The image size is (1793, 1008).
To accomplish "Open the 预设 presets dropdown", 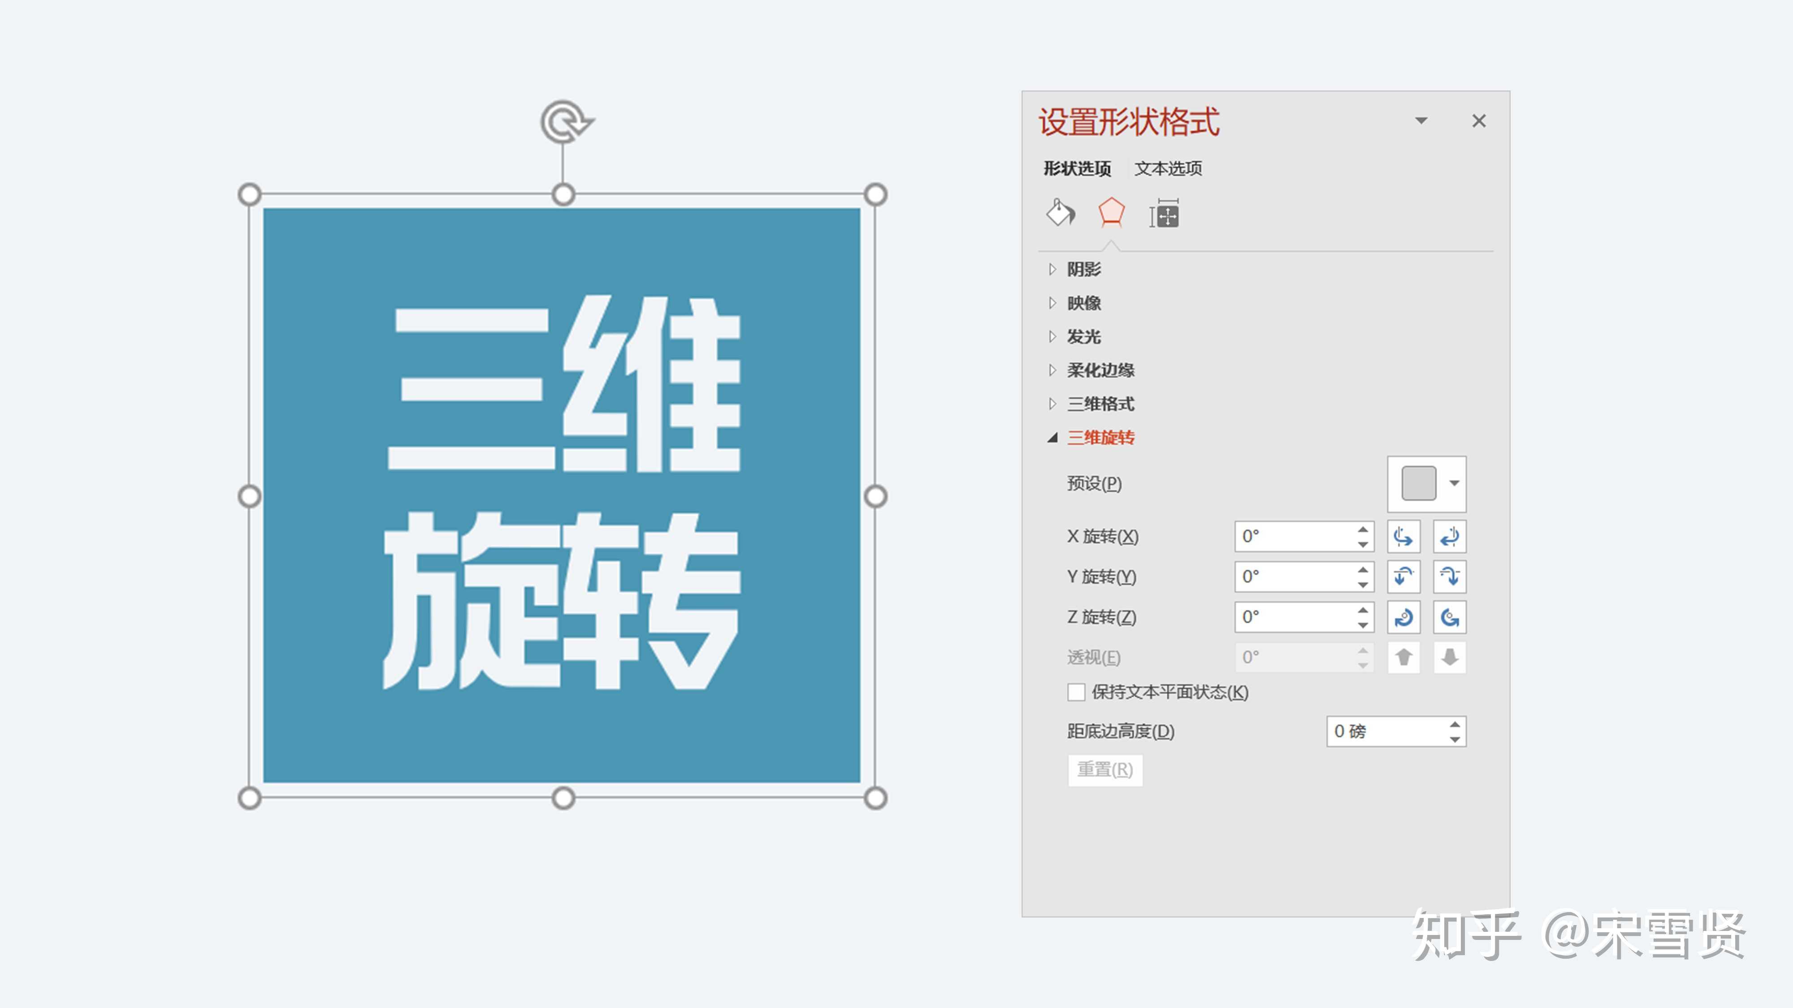I will [1427, 484].
